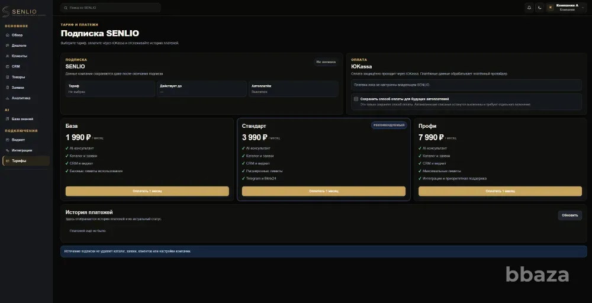The height and width of the screenshot is (303, 592).
Task: Click Обновить in payment history
Action: pos(570,215)
